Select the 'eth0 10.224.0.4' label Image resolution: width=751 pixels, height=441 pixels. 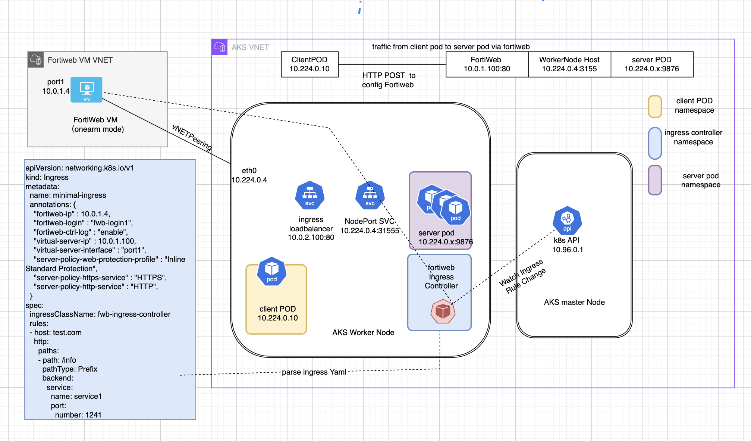[x=249, y=175]
